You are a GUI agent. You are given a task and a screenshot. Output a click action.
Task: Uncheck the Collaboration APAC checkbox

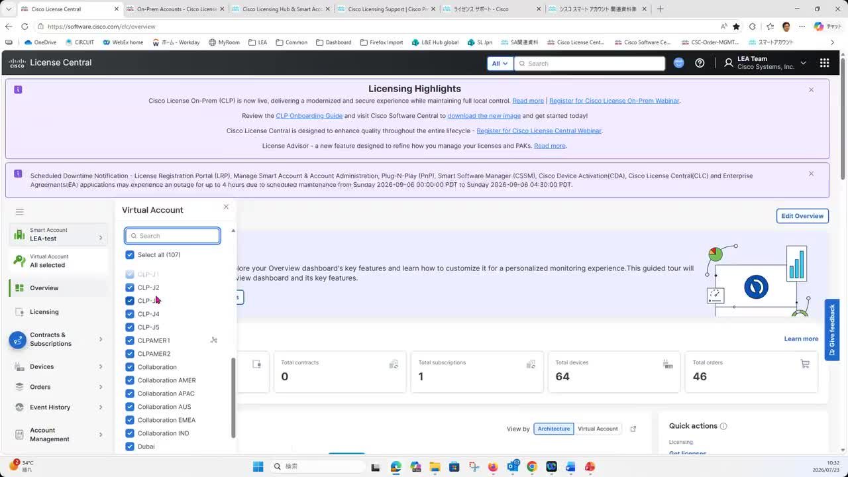tap(130, 394)
